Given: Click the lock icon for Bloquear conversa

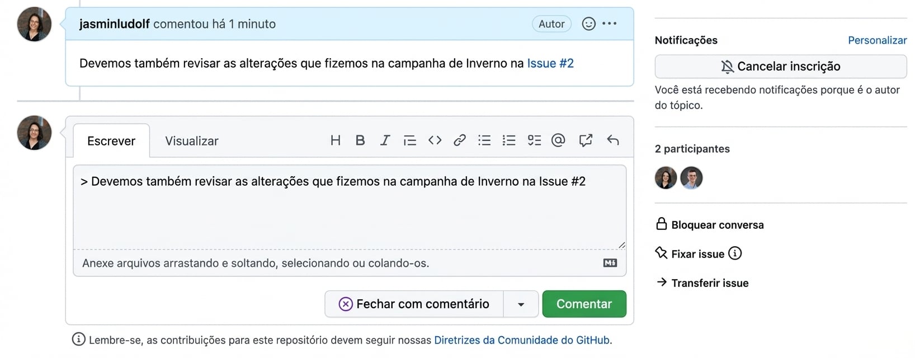Looking at the screenshot, I should click(661, 224).
